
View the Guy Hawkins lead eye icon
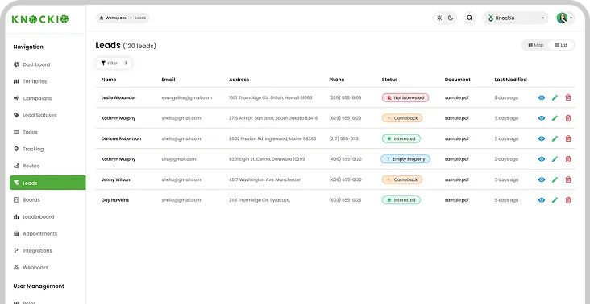pos(542,200)
